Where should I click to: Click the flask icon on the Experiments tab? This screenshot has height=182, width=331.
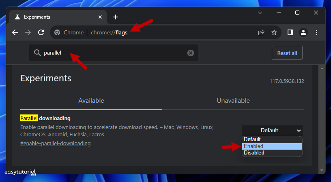click(17, 17)
